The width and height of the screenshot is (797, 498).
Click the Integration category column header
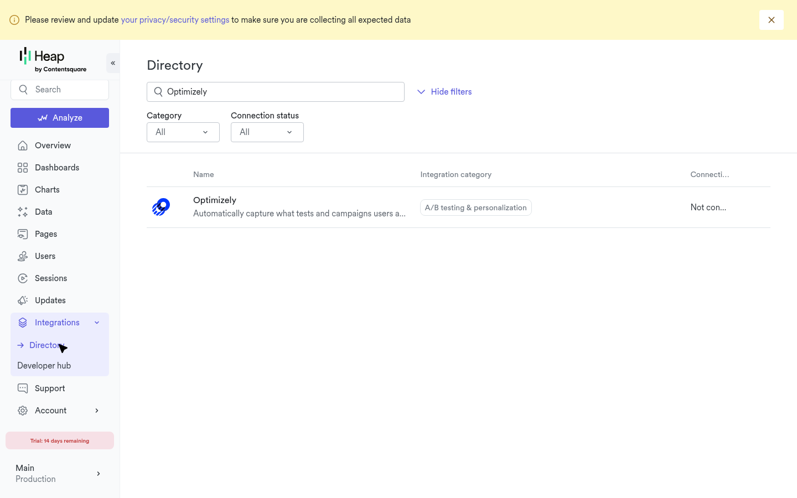tap(456, 174)
